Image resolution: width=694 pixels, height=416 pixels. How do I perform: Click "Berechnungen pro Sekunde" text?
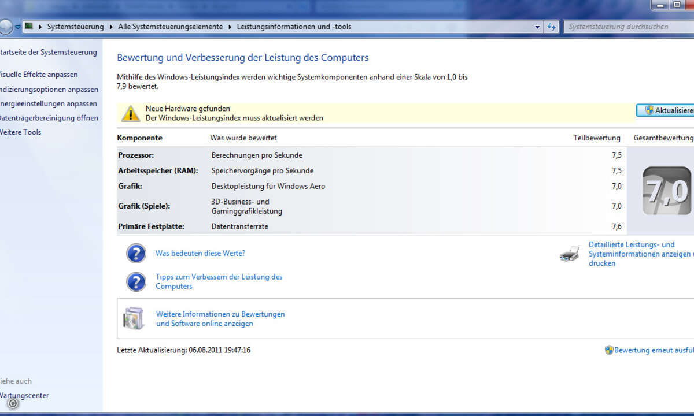[257, 155]
